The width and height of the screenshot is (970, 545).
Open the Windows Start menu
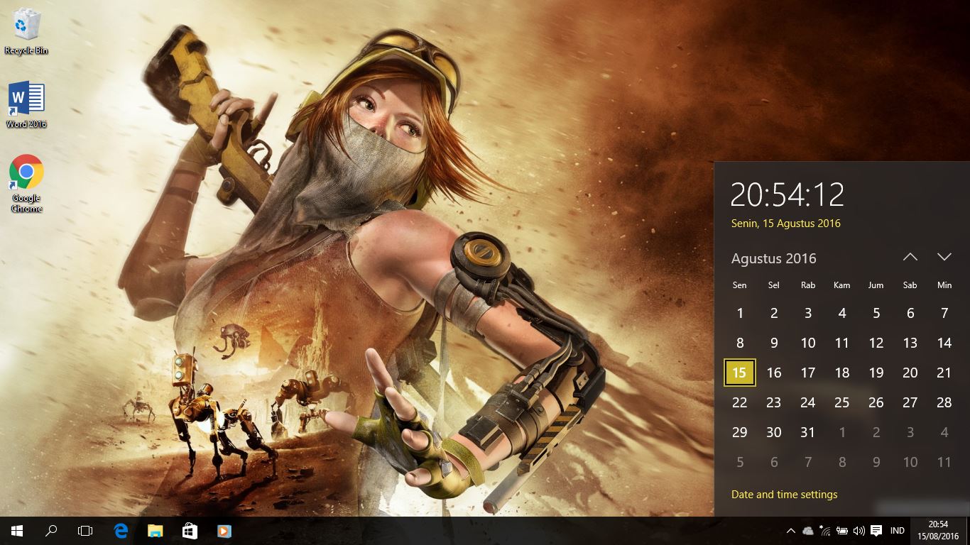17,531
